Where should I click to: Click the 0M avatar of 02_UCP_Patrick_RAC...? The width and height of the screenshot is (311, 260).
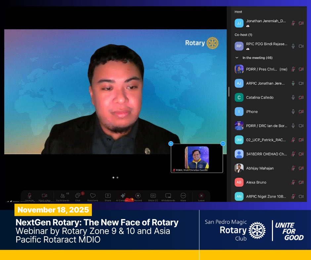[239, 140]
